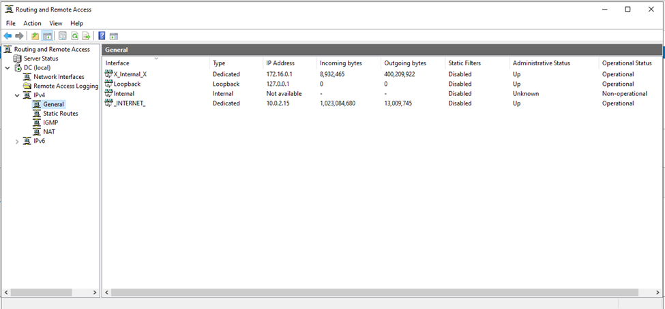Click the 'Not available' IP cell
Viewport: 665px width, 309px height.
[x=284, y=93]
